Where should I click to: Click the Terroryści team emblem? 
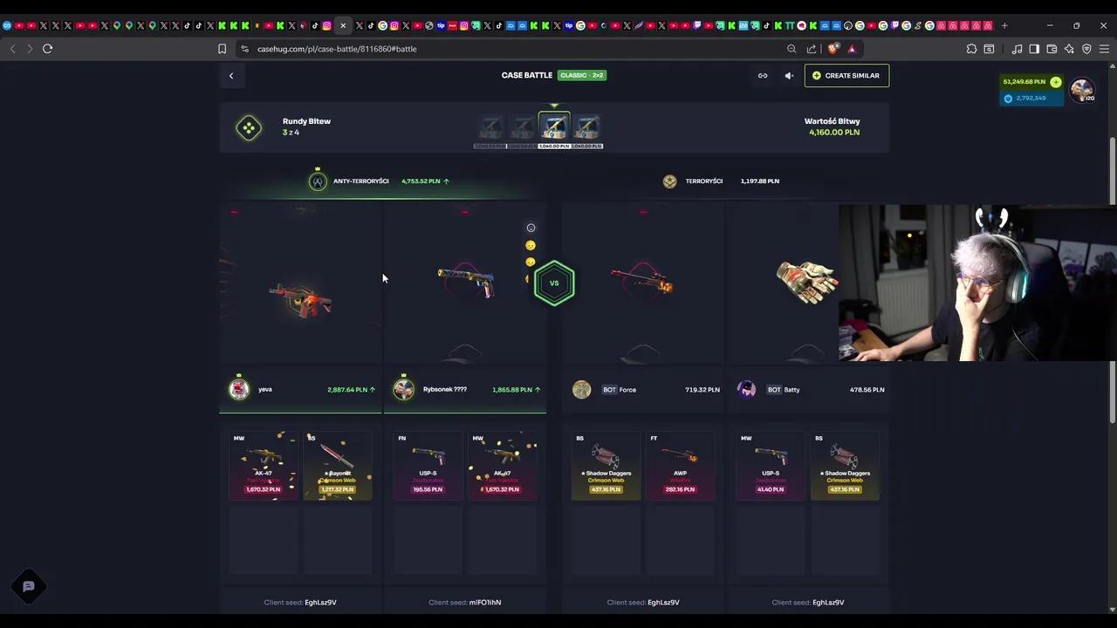(669, 181)
